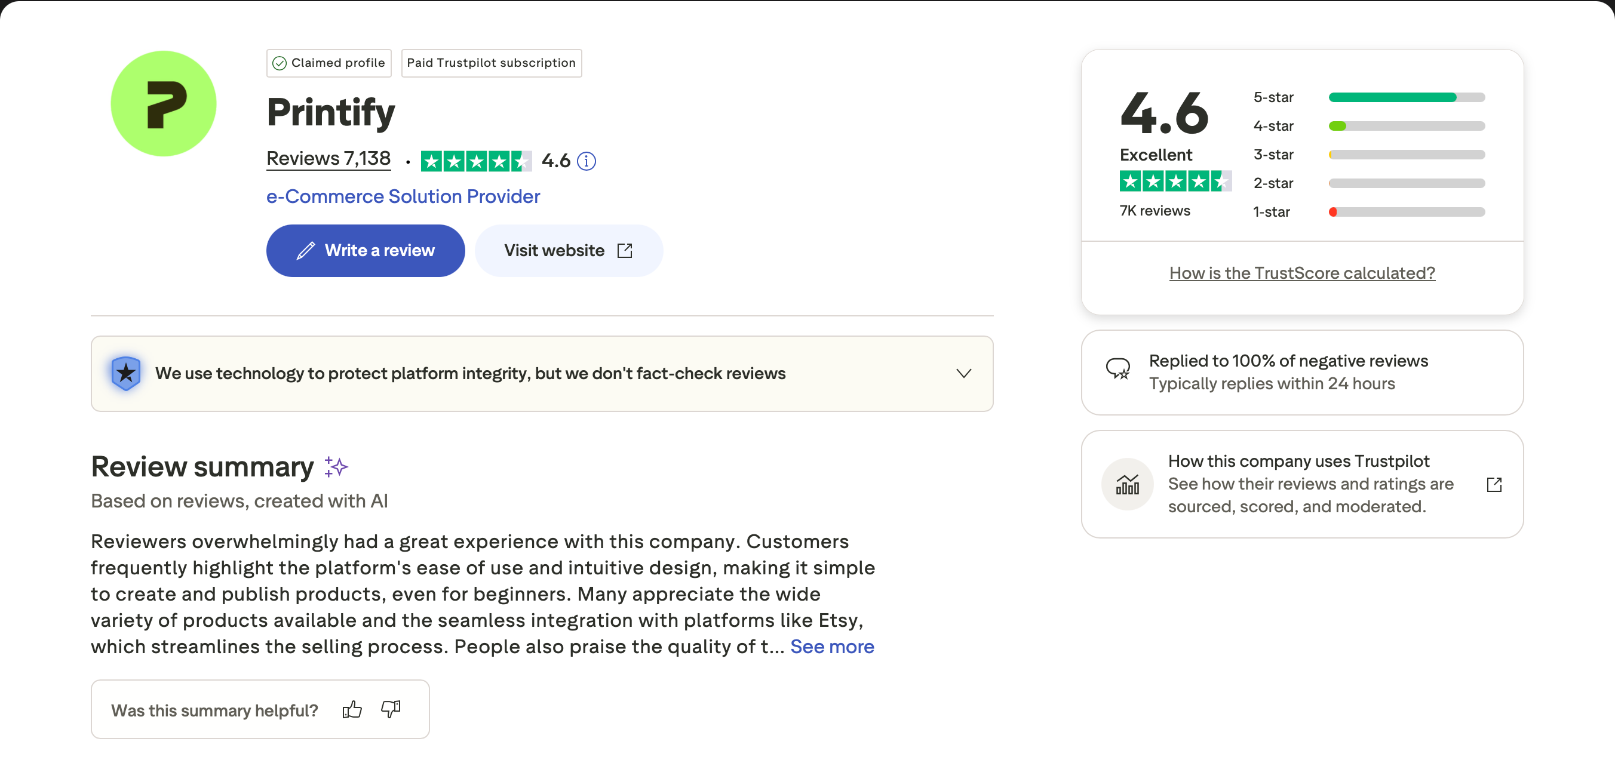The width and height of the screenshot is (1615, 763).
Task: Click thumbs down on summary helpful
Action: (391, 710)
